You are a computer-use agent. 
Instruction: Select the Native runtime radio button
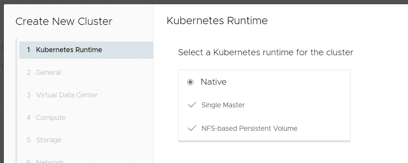pos(190,82)
